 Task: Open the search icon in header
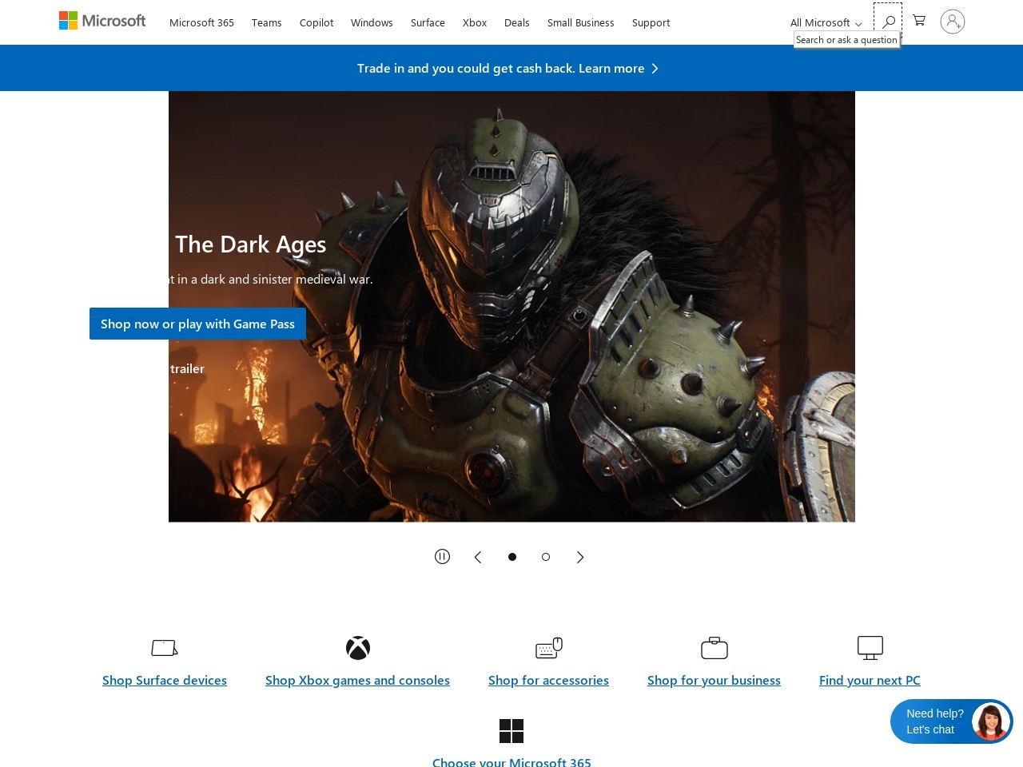coord(888,22)
